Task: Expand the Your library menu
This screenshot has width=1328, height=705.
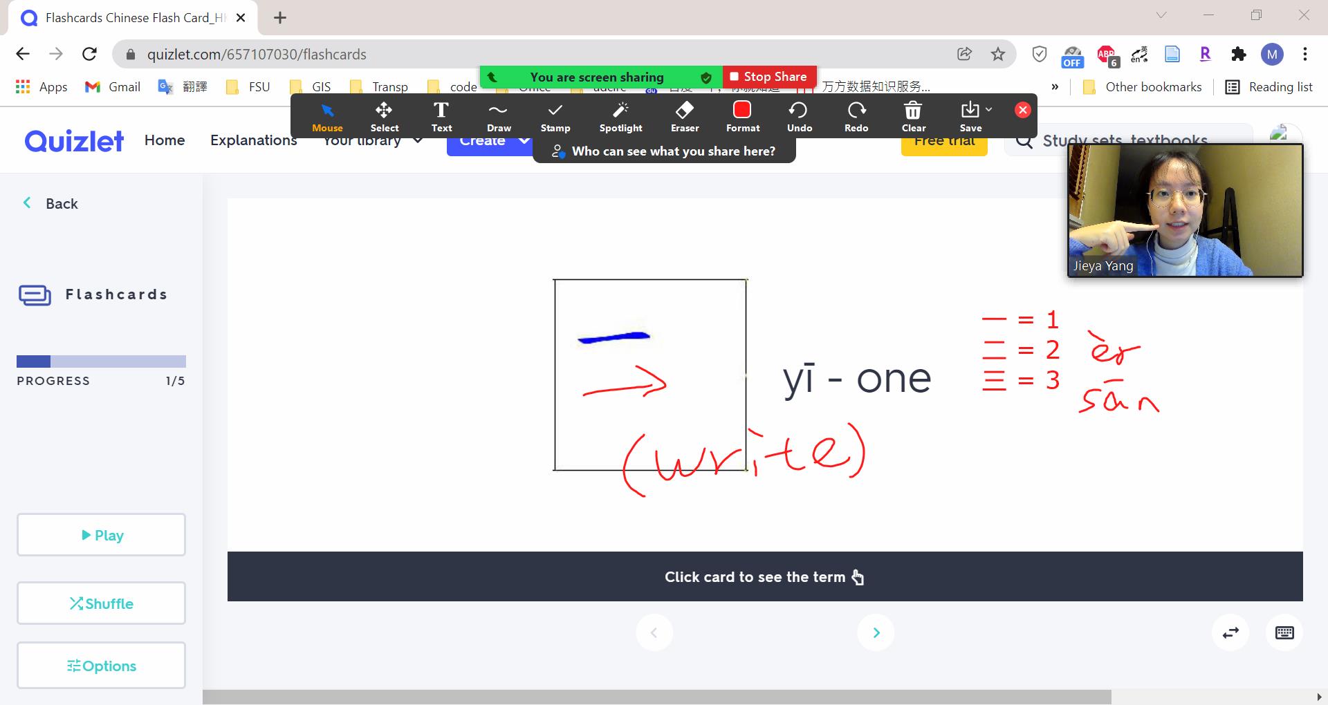Action: pyautogui.click(x=417, y=141)
